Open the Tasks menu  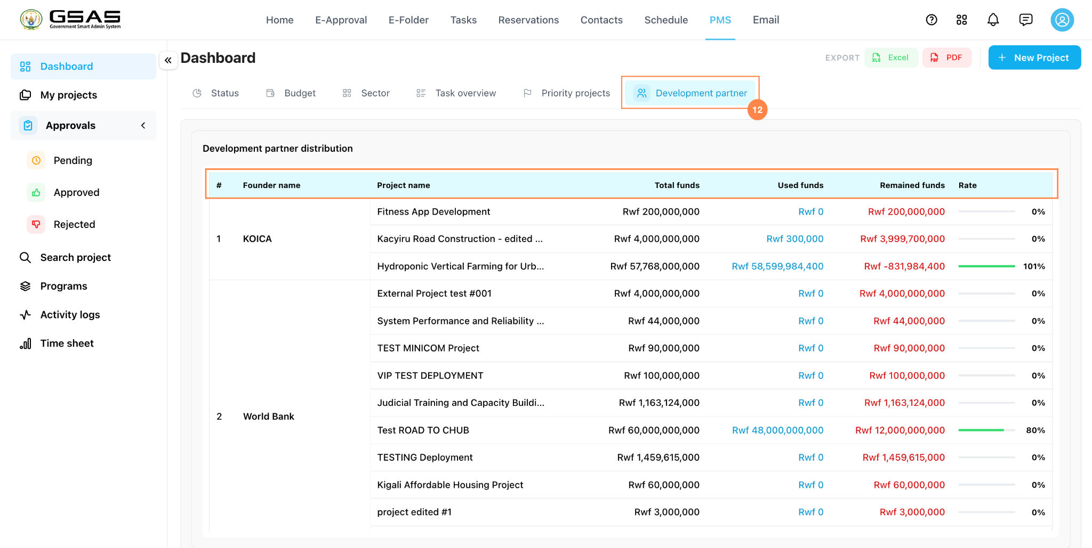pyautogui.click(x=463, y=20)
